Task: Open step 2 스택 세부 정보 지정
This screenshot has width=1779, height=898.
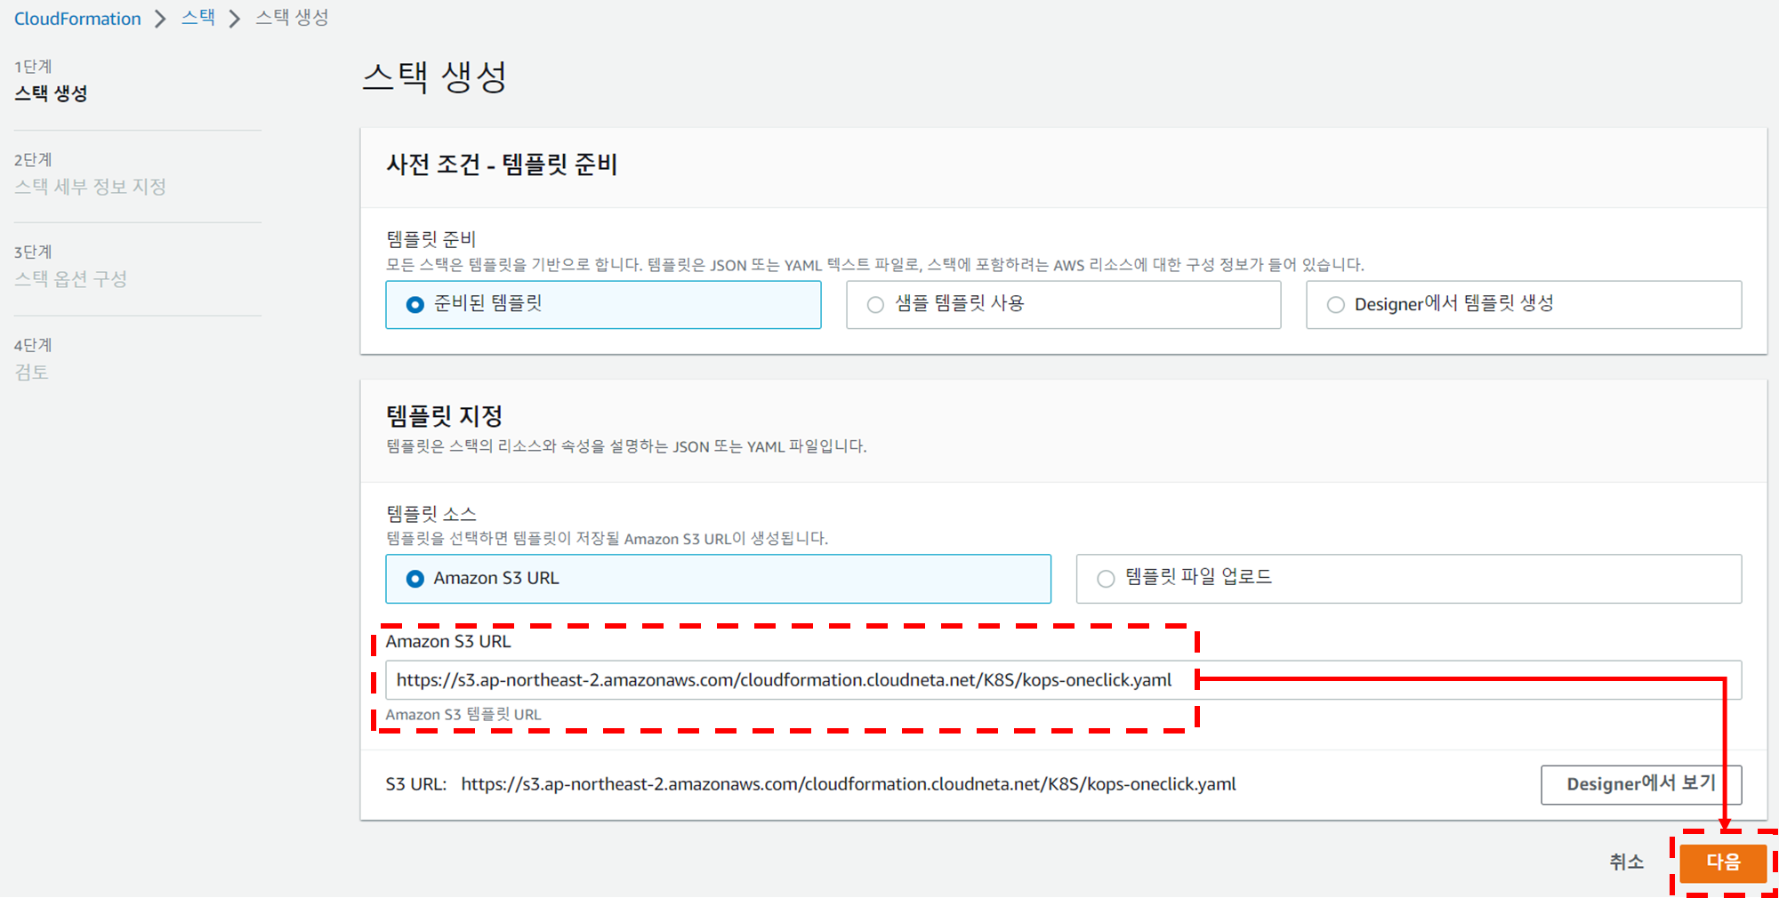Action: [x=90, y=187]
